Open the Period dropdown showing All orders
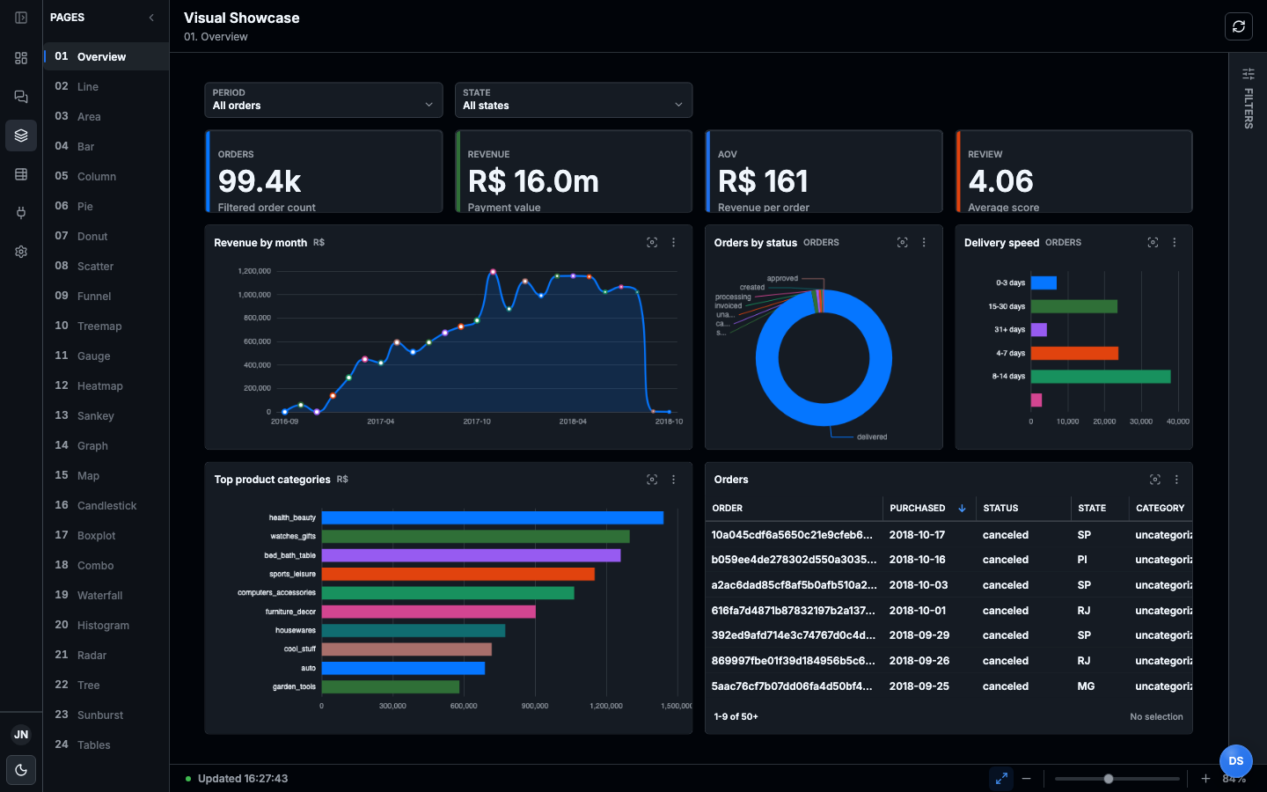Viewport: 1267px width, 792px height. [324, 99]
